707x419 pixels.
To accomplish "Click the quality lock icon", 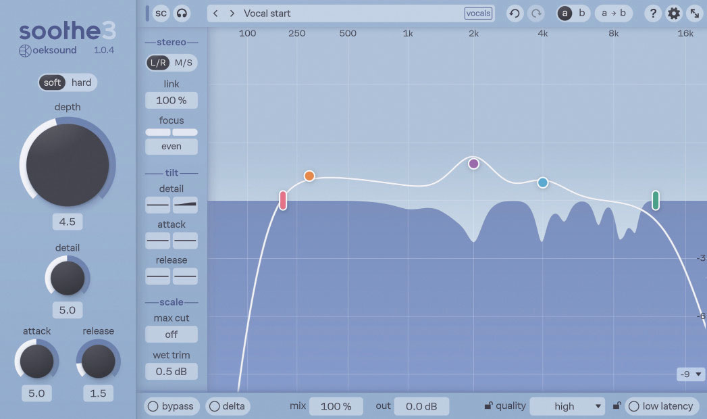I will pos(488,406).
